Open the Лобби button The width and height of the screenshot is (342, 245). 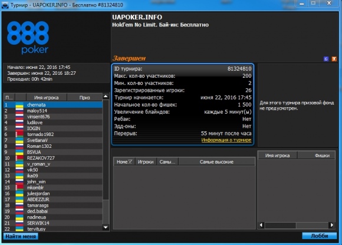320,236
